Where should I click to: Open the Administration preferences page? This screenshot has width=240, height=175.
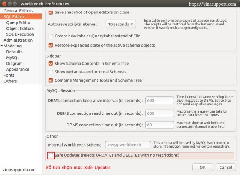point(18,40)
